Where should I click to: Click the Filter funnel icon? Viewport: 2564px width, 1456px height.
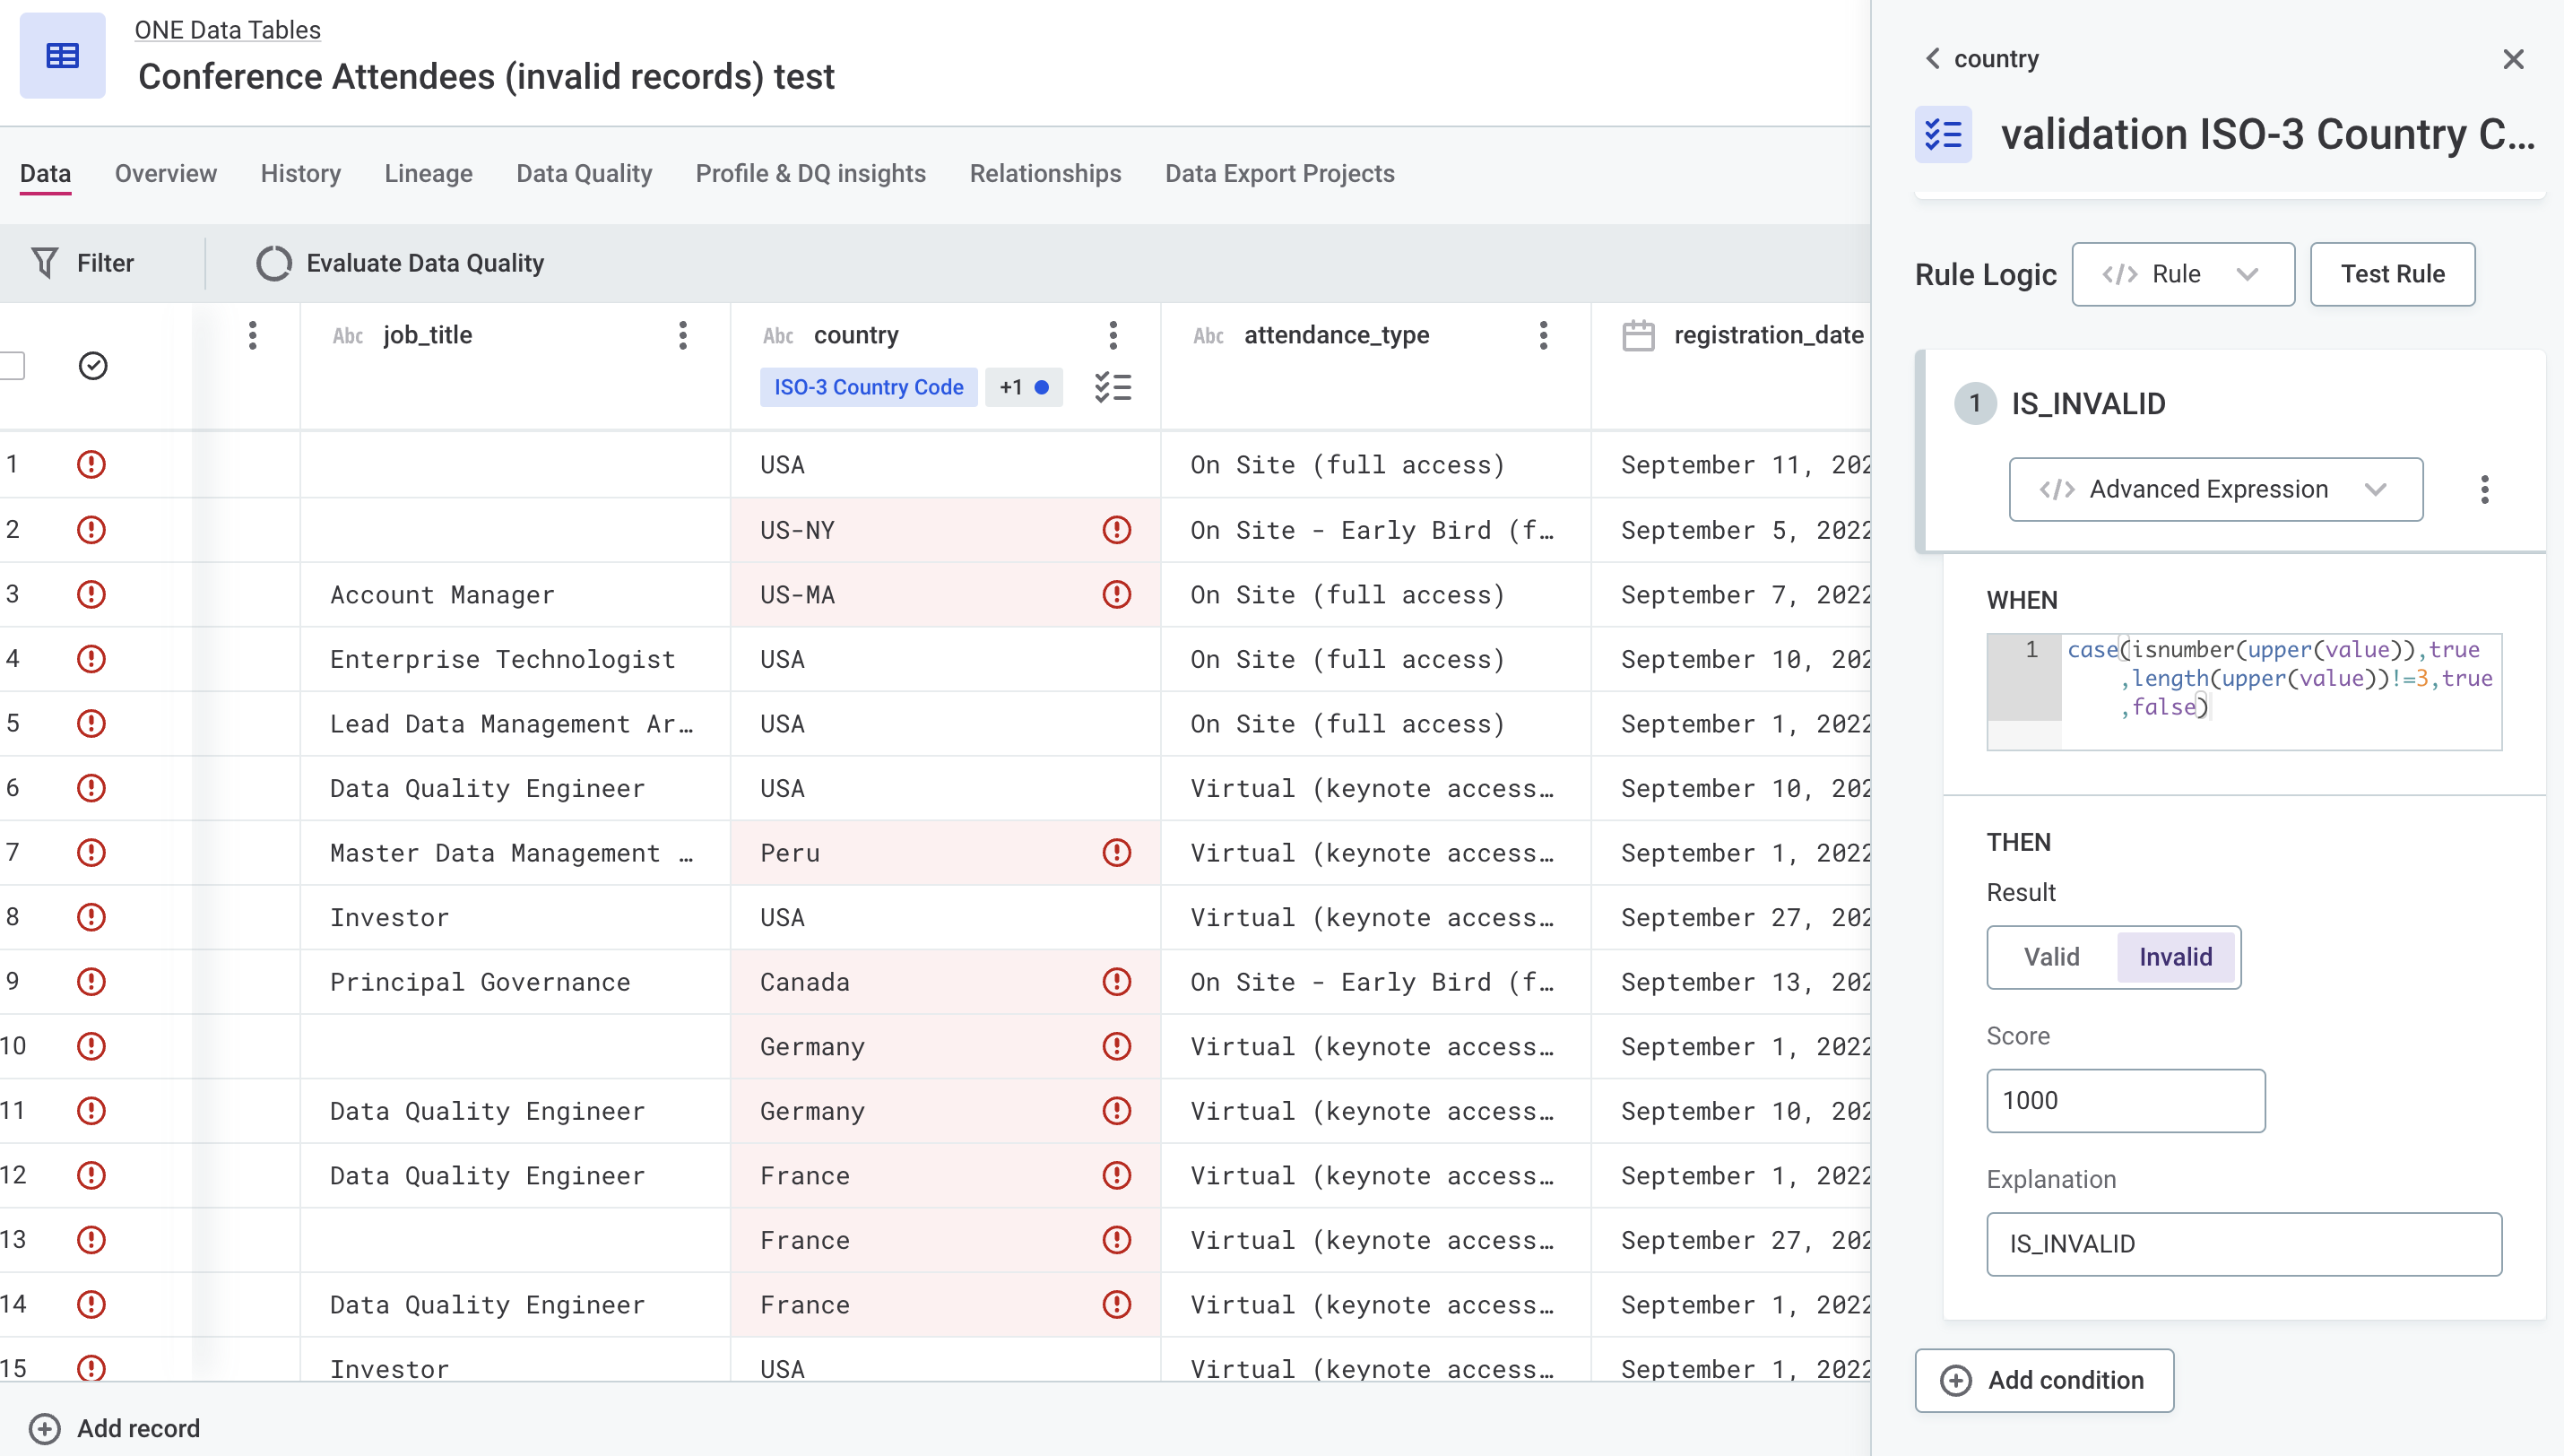pyautogui.click(x=45, y=263)
